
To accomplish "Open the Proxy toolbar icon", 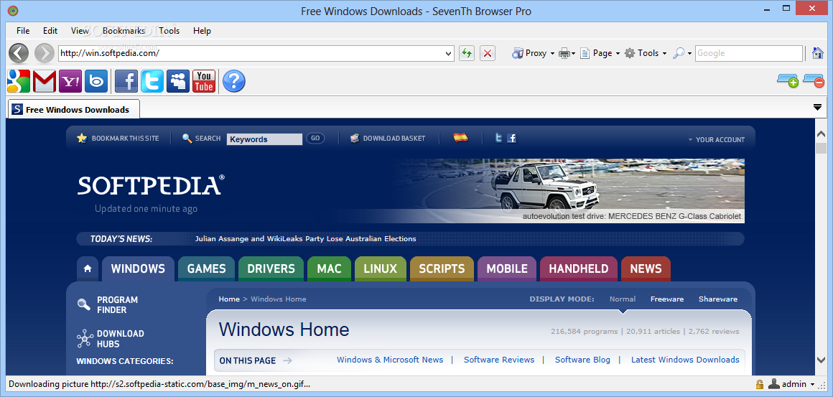I will pos(518,53).
